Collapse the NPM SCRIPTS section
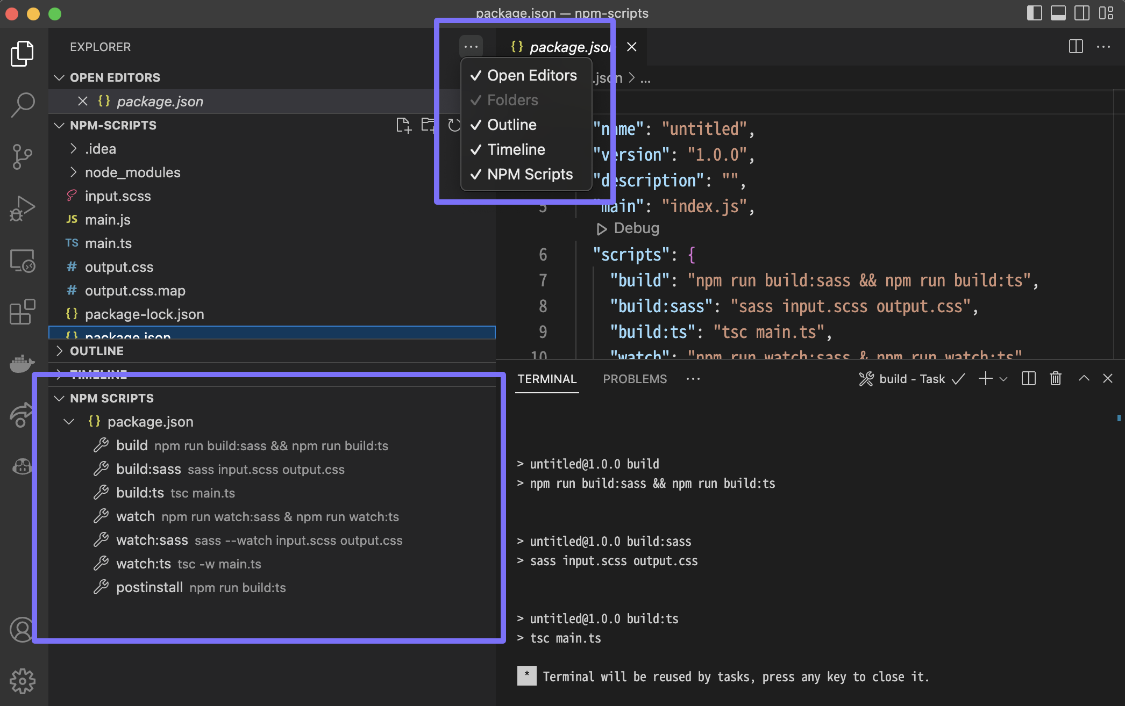This screenshot has height=706, width=1125. pyautogui.click(x=111, y=398)
